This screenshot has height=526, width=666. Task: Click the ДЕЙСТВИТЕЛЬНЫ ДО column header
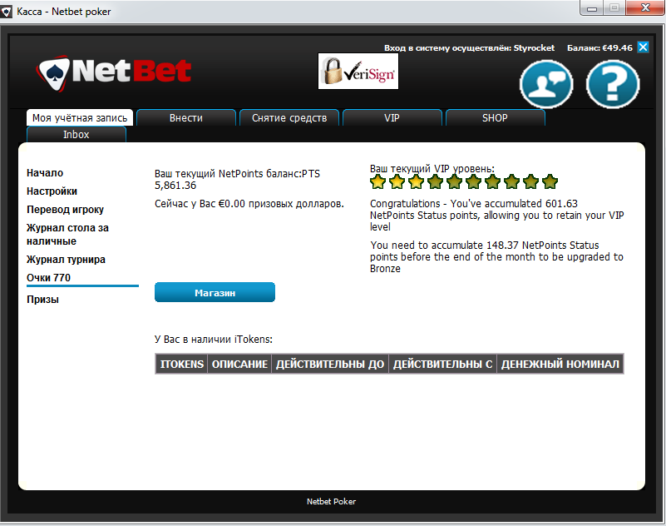coord(330,364)
